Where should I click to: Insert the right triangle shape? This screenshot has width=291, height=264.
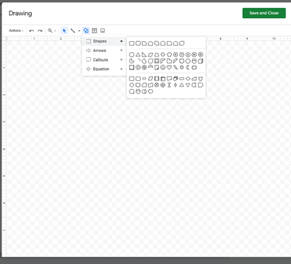pyautogui.click(x=144, y=55)
